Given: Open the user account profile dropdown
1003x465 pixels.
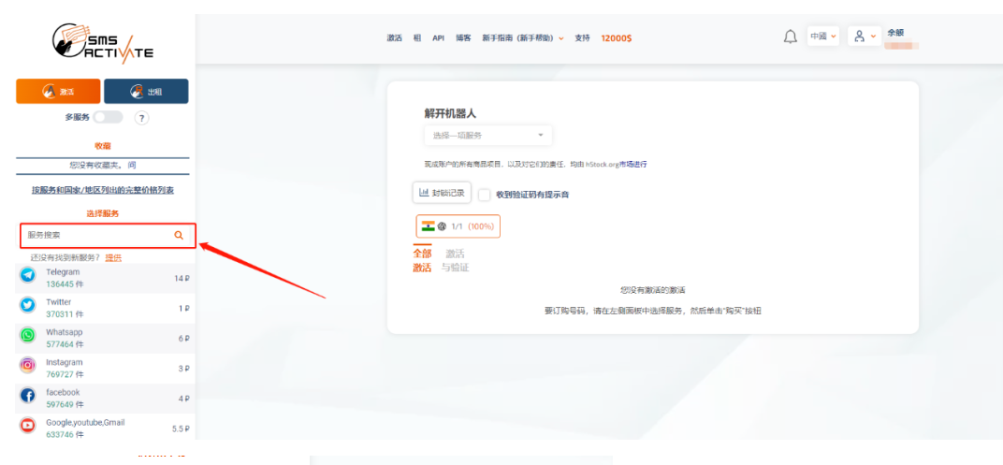Looking at the screenshot, I should (865, 36).
